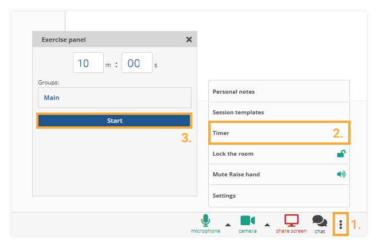Toggle the camera icon
Image resolution: width=378 pixels, height=247 pixels.
pos(248,221)
